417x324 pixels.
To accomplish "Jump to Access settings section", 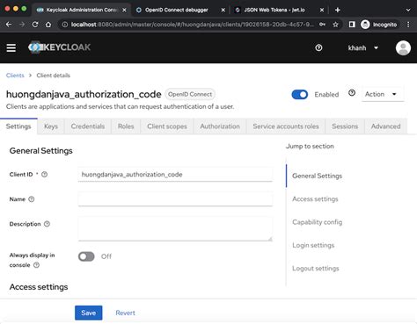I will point(315,199).
